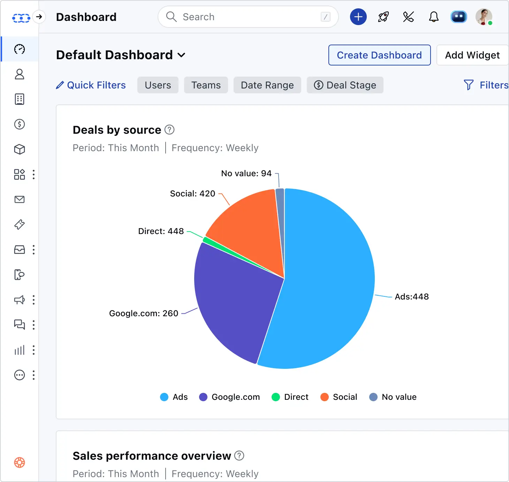Click the slash shortcut badge in search
This screenshot has height=482, width=509.
(x=325, y=17)
